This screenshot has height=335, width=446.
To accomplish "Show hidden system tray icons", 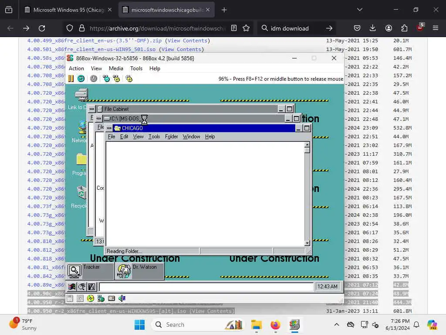I will tap(337, 325).
